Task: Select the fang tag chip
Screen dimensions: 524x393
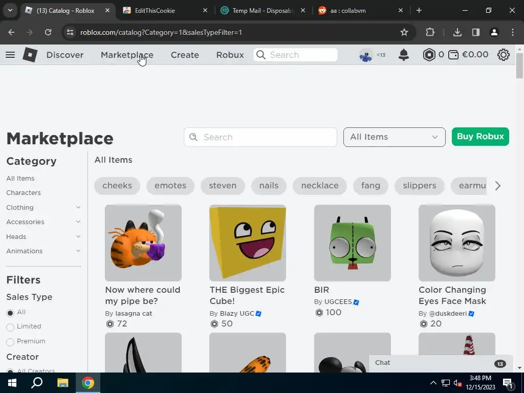Action: click(370, 186)
